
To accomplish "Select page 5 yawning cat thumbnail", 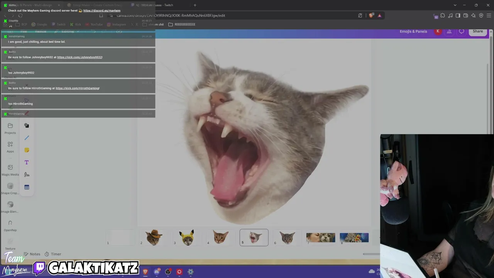I will (254, 237).
